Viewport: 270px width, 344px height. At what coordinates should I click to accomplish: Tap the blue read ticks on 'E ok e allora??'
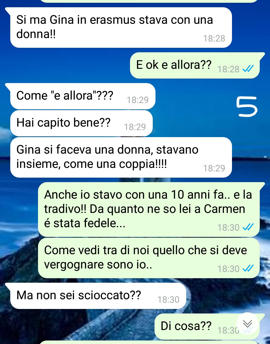pos(248,69)
